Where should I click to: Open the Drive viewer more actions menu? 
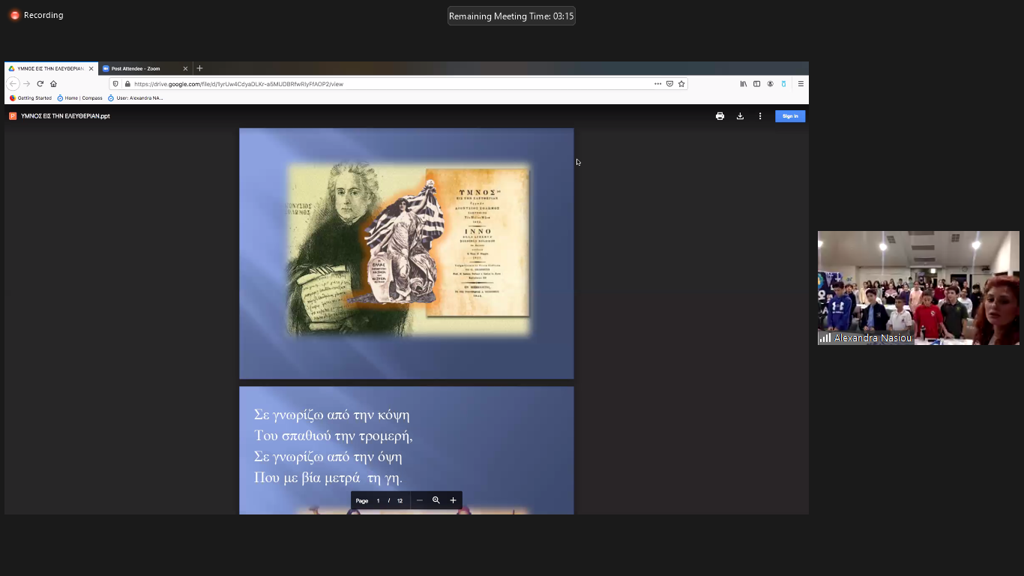point(760,116)
